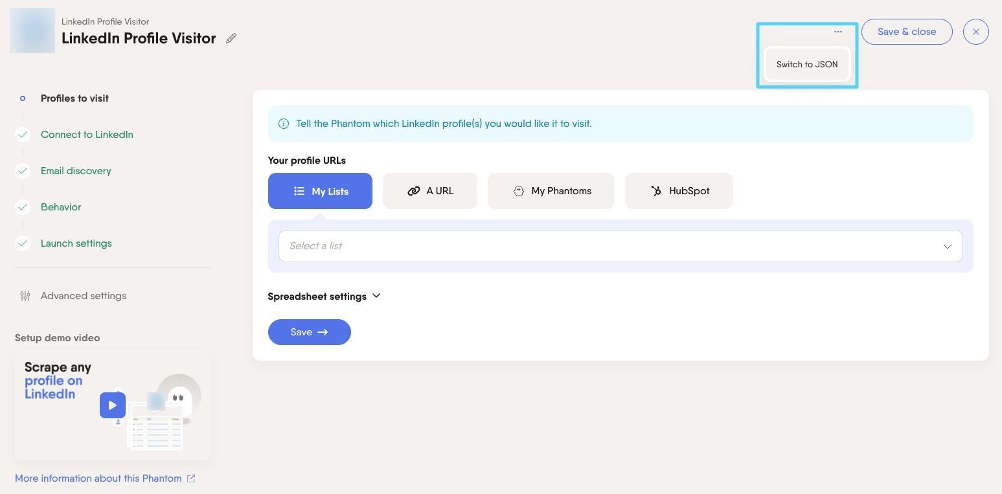
Task: Click the Profiles to visit step circle
Action: (23, 98)
